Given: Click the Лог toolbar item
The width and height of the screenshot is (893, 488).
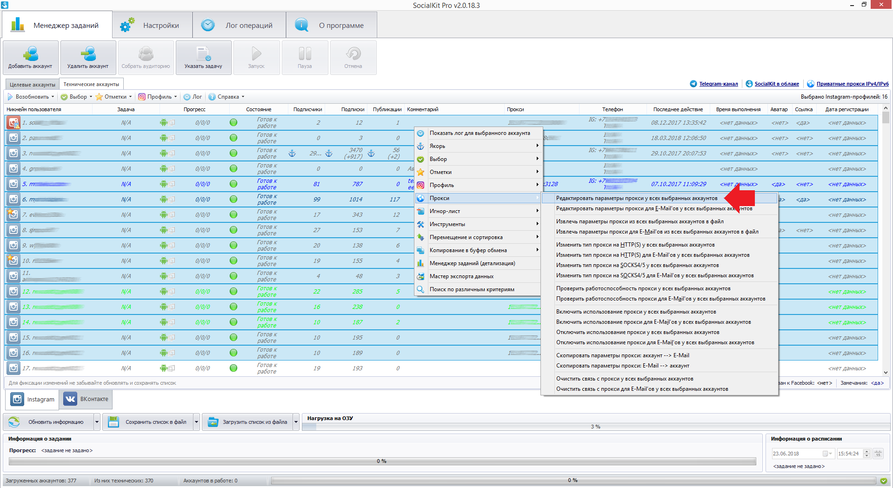Looking at the screenshot, I should [x=193, y=97].
